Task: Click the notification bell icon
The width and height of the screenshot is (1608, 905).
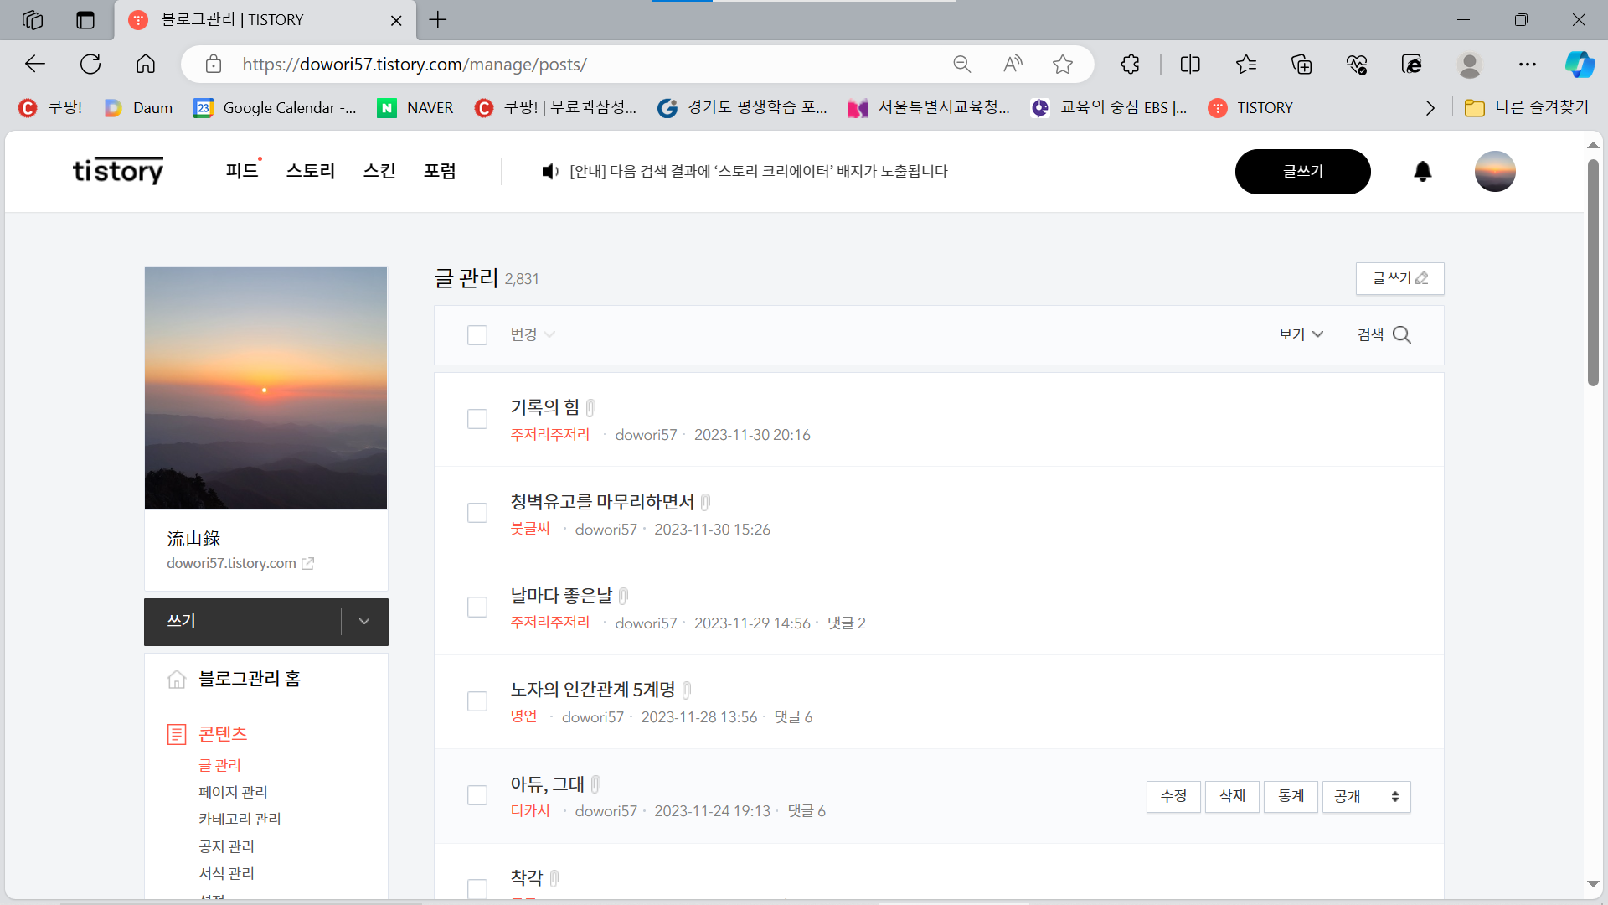Action: 1422,172
